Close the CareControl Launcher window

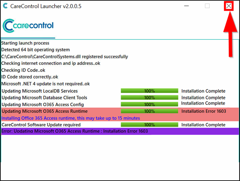pyautogui.click(x=229, y=6)
